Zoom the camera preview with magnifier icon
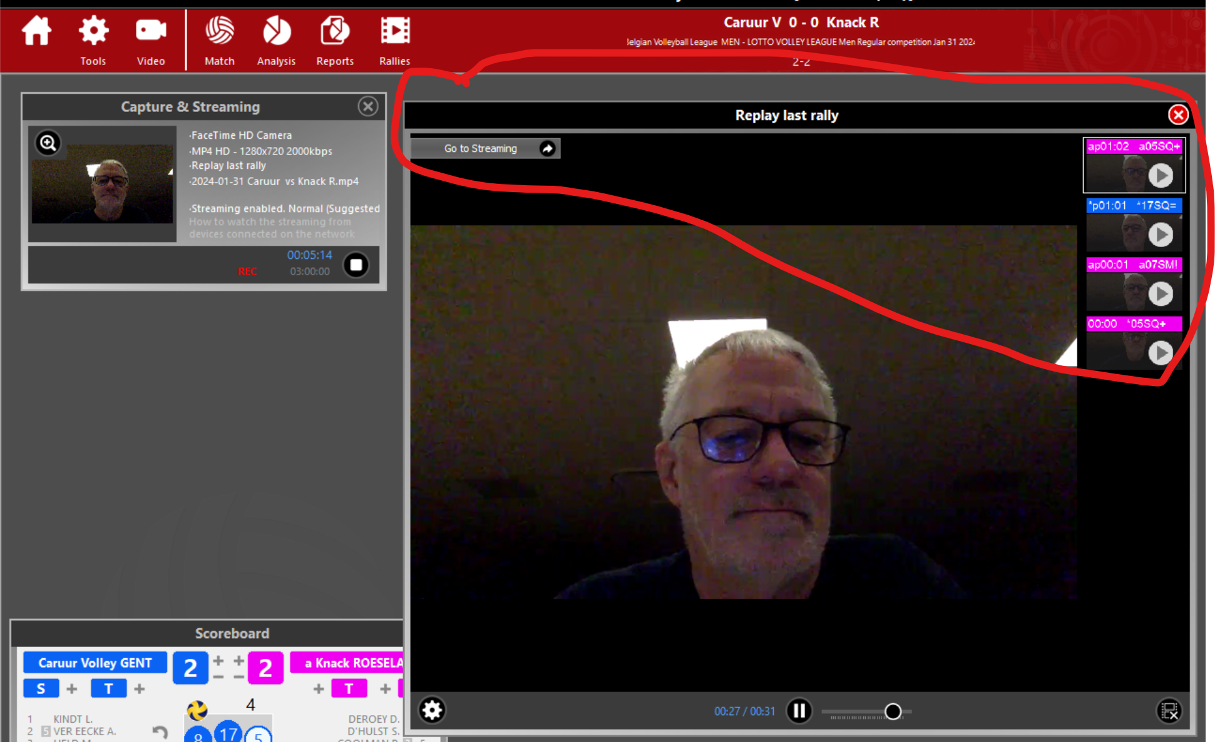This screenshot has height=742, width=1215. coord(48,143)
